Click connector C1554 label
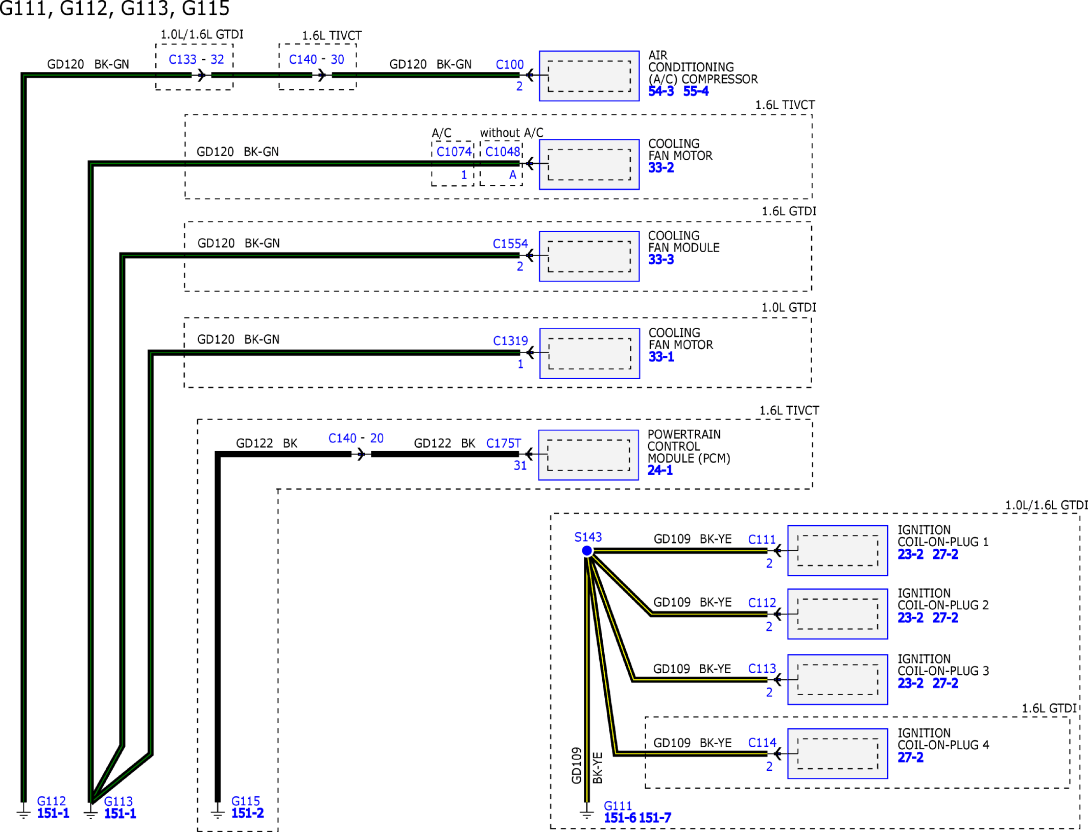The width and height of the screenshot is (1088, 832). tap(510, 244)
